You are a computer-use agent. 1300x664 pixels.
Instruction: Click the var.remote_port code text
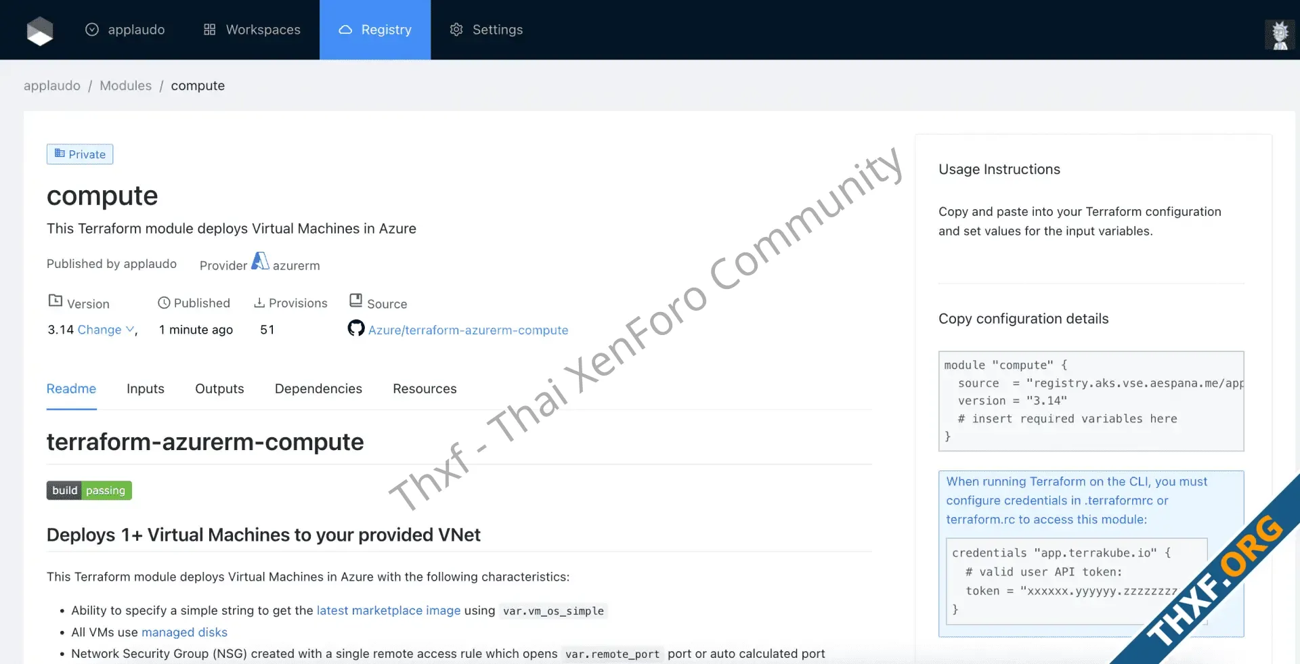pyautogui.click(x=612, y=655)
